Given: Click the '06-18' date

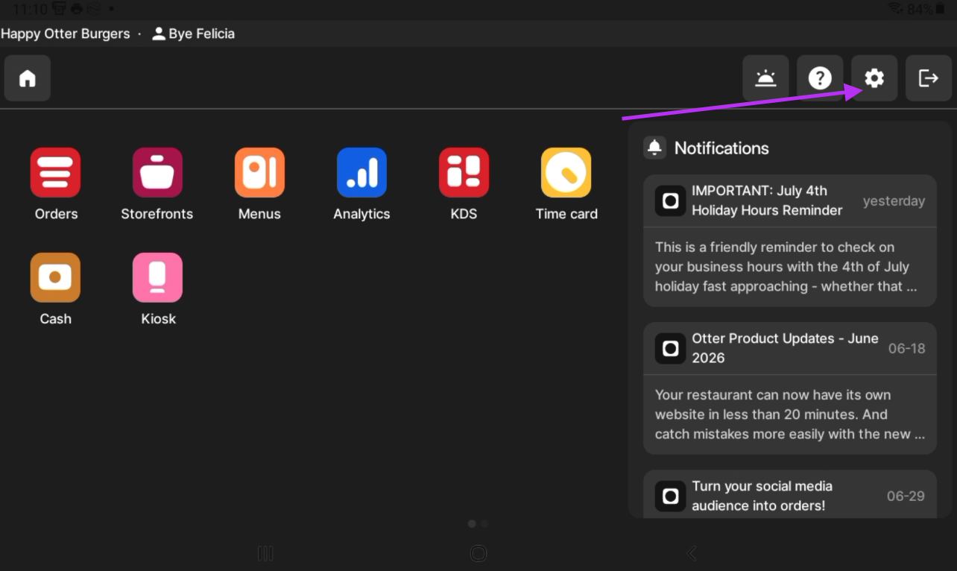Looking at the screenshot, I should tap(906, 348).
